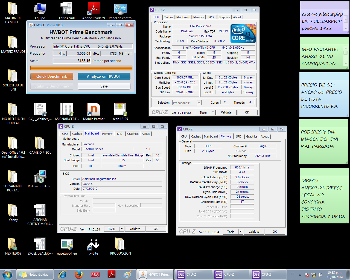This screenshot has height=280, width=350.
Task: Expand Tools dropdown arrow in CPU-Z Memory window
Action: pos(241,232)
